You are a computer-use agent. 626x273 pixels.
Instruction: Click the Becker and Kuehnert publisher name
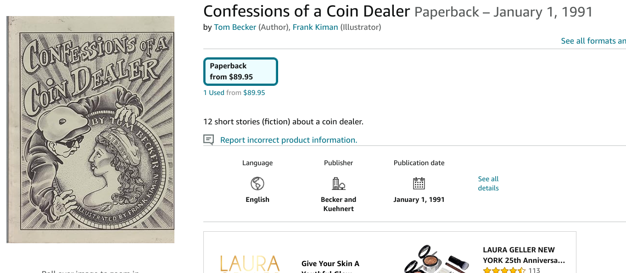[x=338, y=204]
